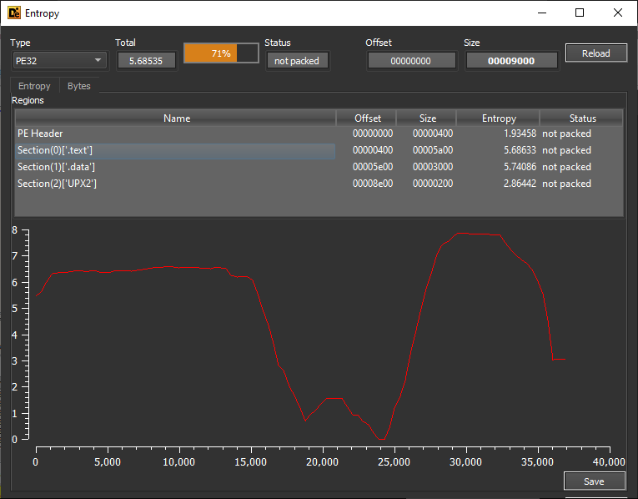Select the PE Header row
This screenshot has width=638, height=499.
[175, 134]
